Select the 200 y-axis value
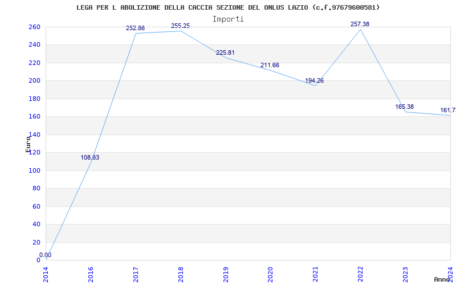 [34, 81]
